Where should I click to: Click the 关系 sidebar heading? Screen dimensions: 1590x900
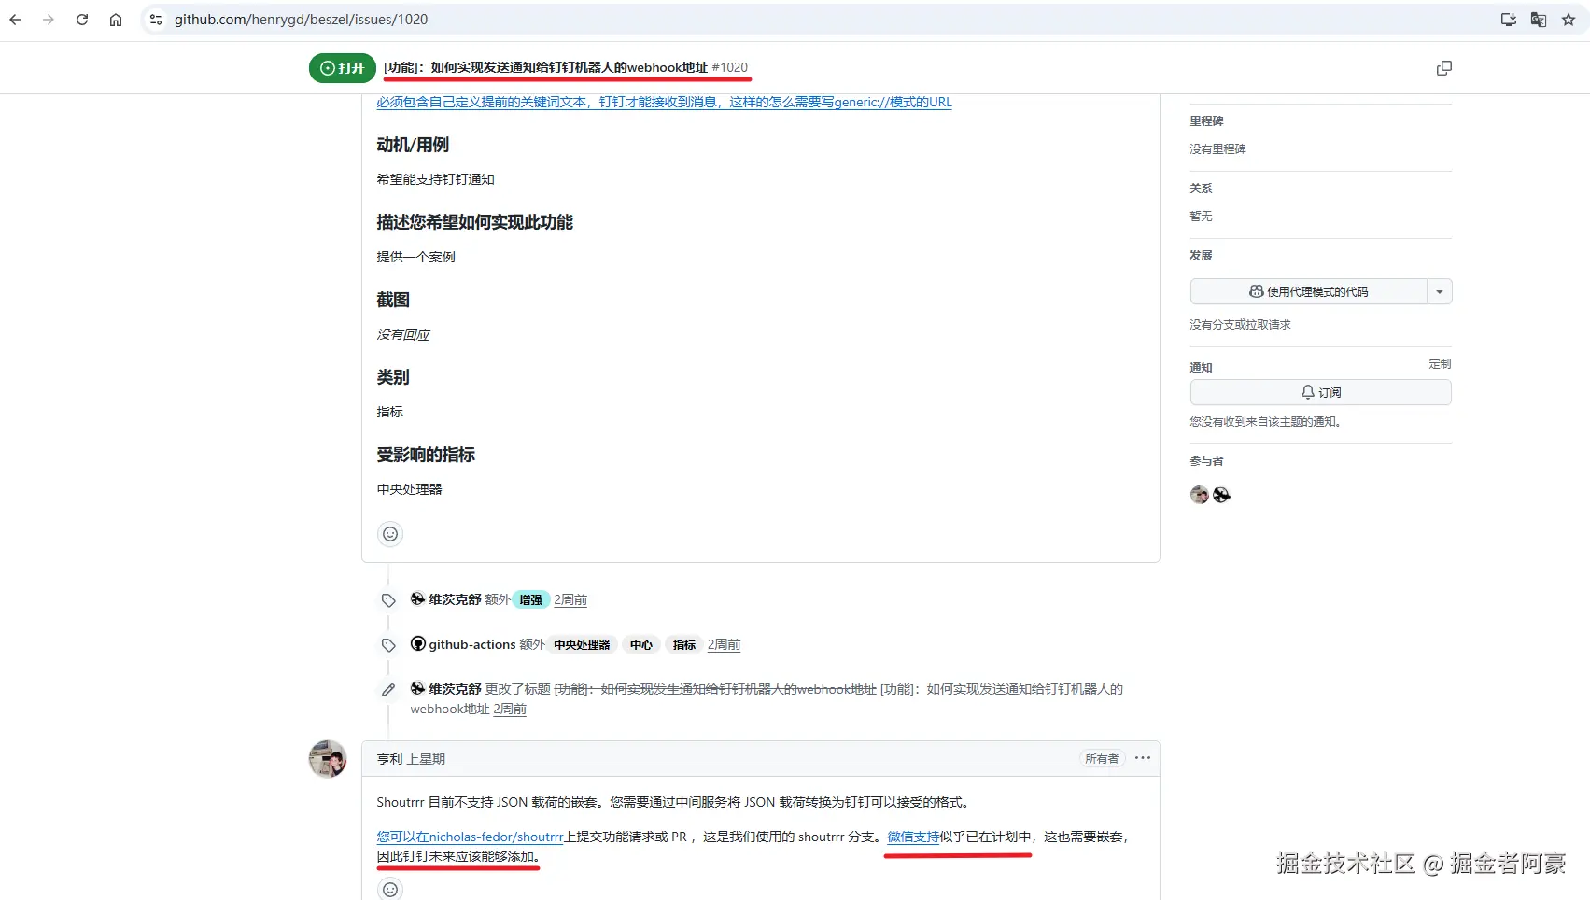coord(1201,189)
